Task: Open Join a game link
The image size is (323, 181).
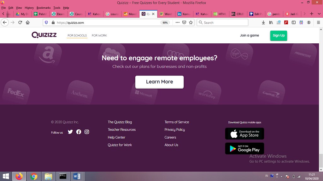Action: point(249,35)
